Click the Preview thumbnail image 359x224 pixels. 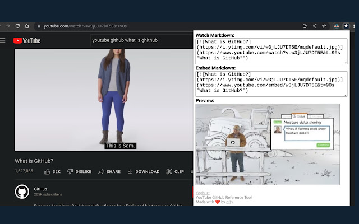[x=268, y=144]
